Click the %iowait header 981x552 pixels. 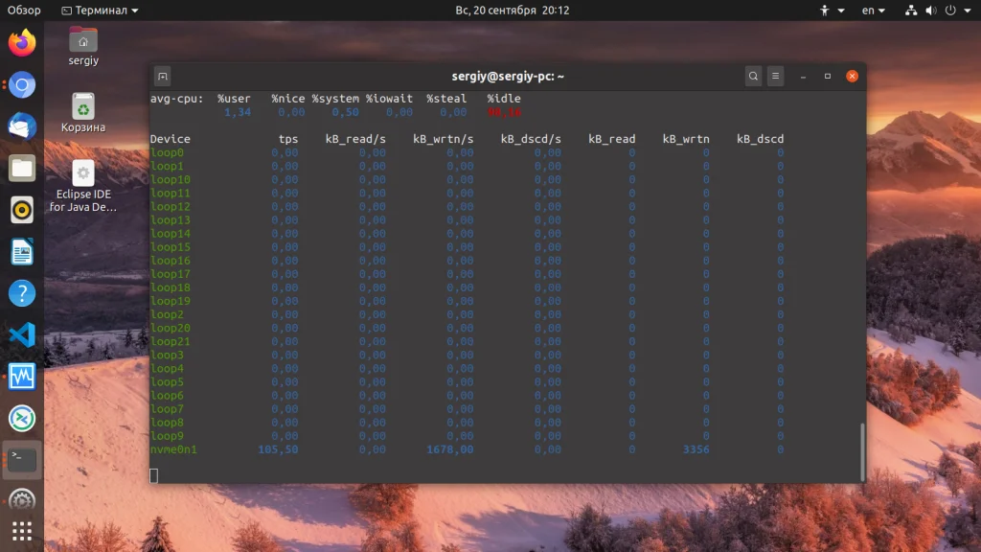389,99
